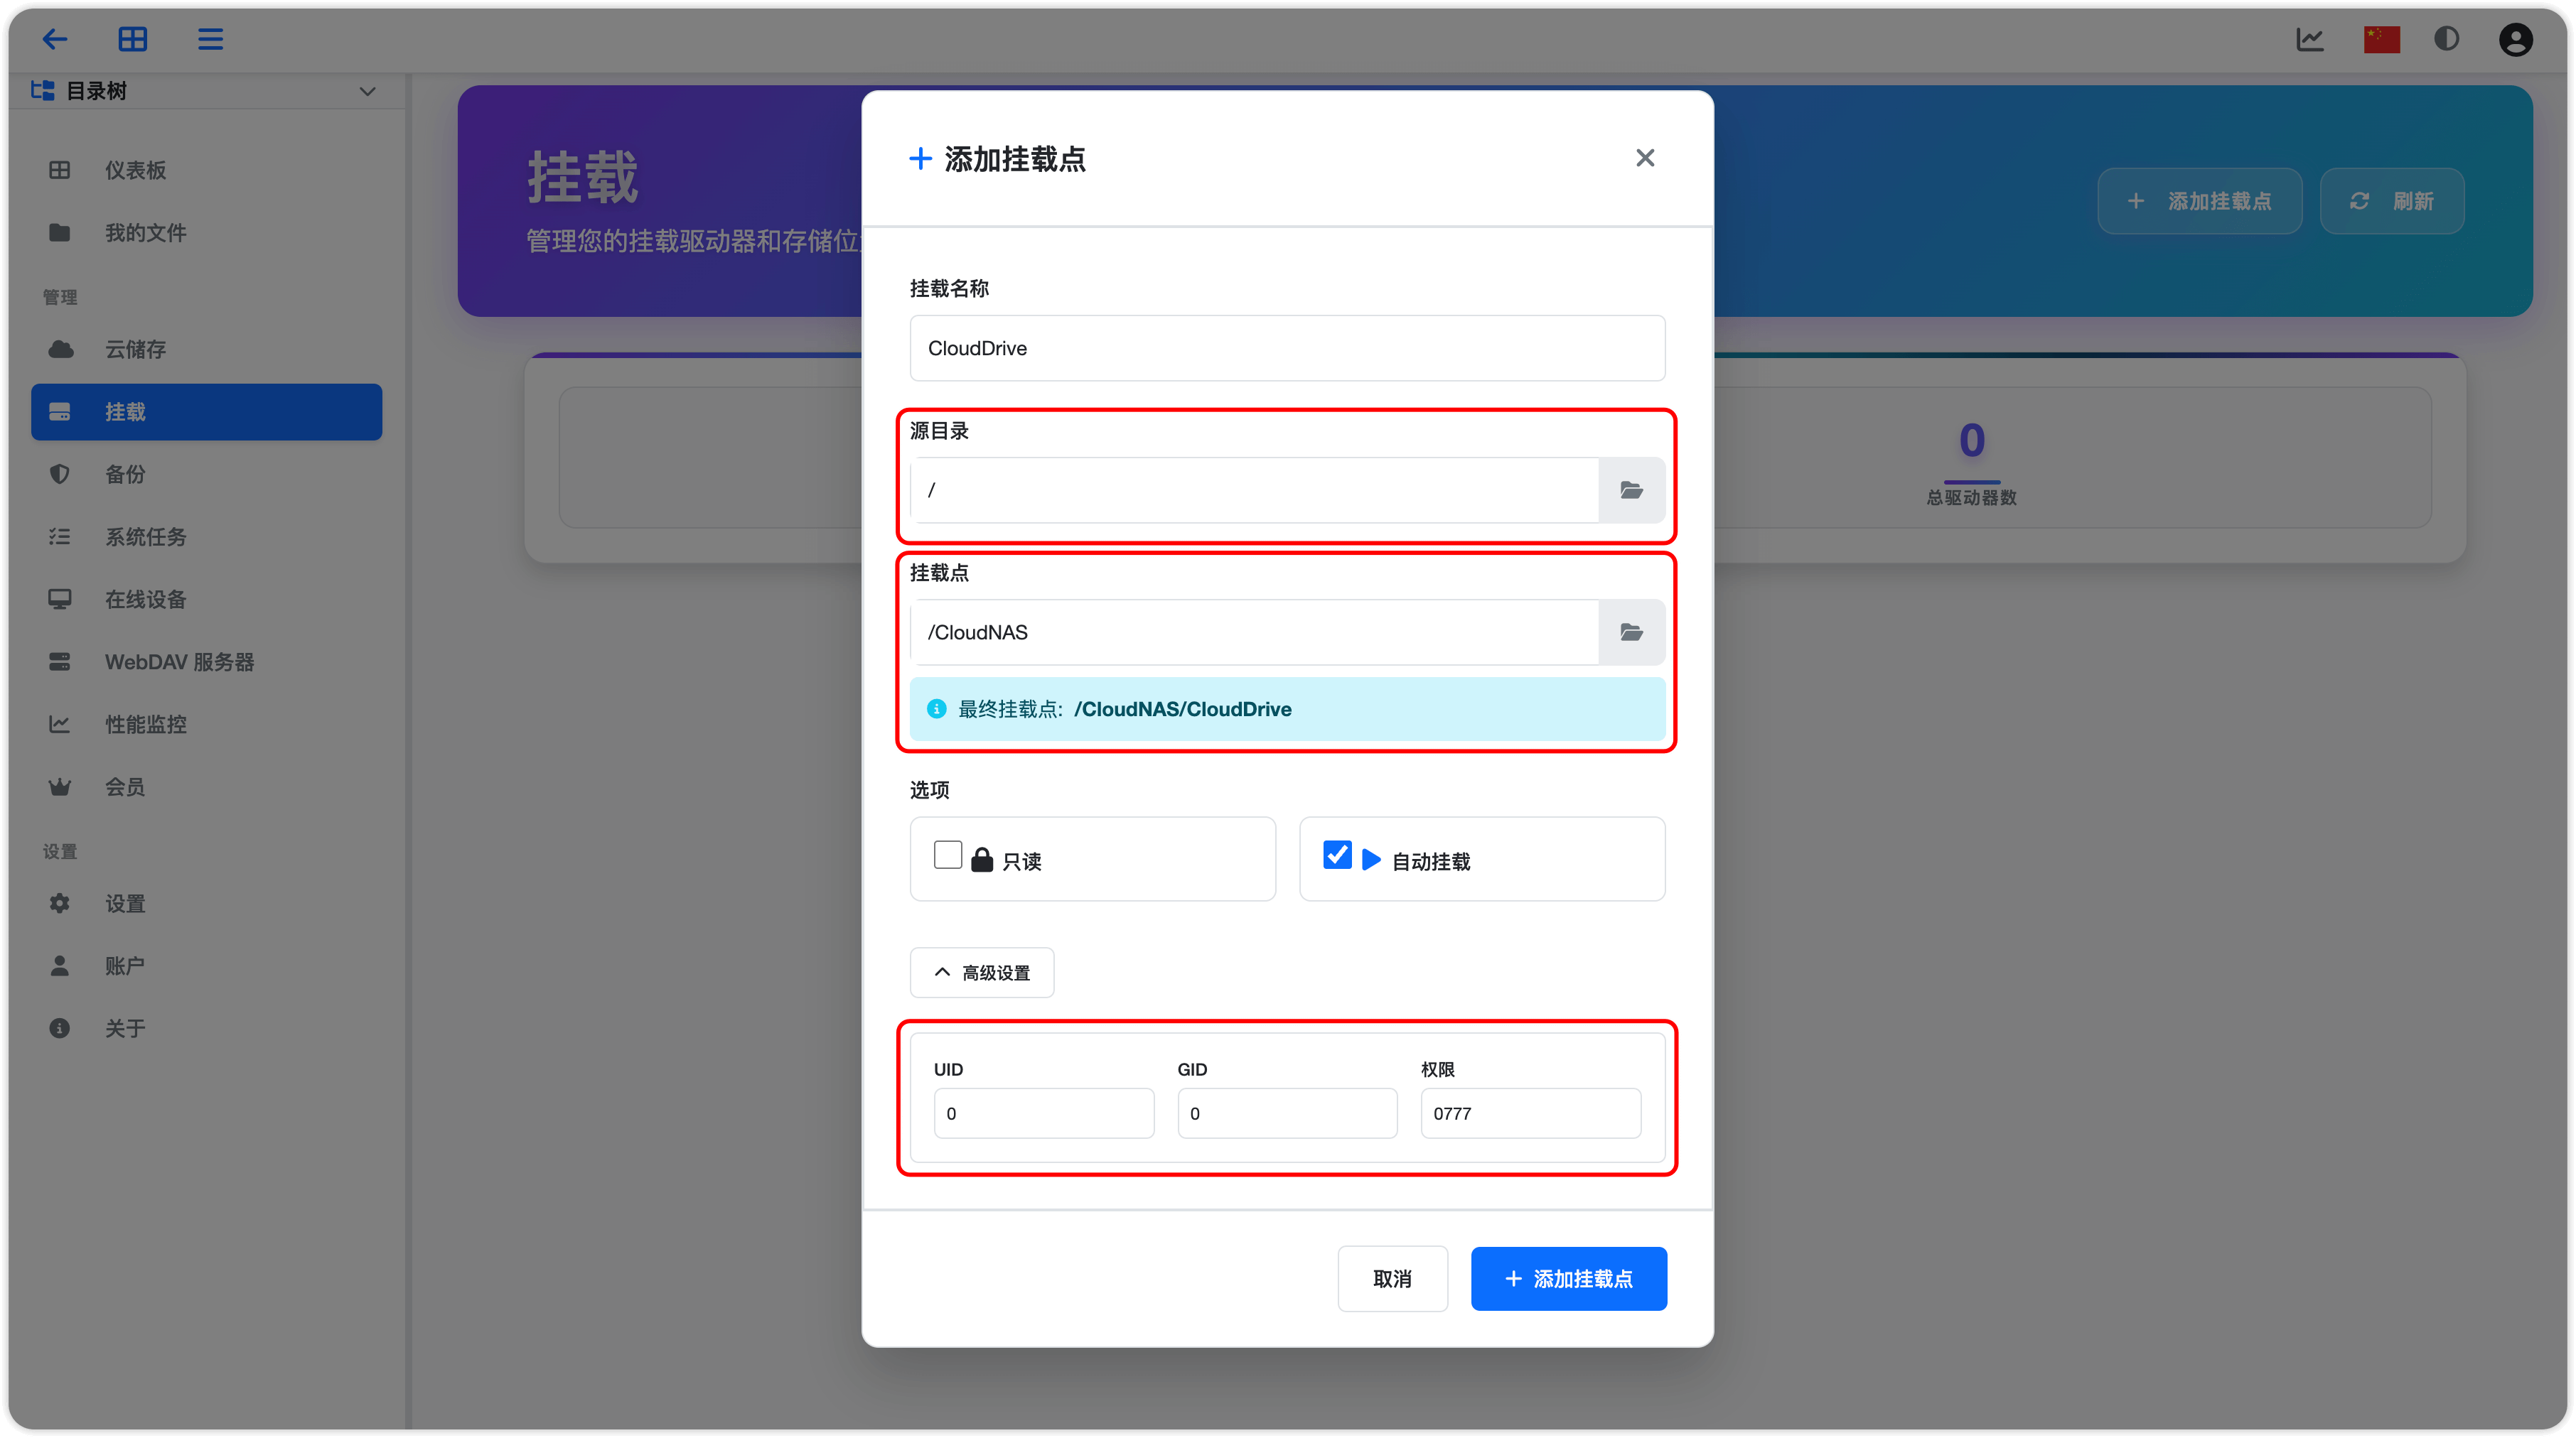
Task: Open the performance chart icon top-right
Action: [x=2309, y=39]
